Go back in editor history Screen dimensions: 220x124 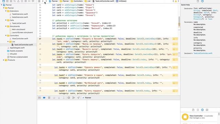pos(43,1)
